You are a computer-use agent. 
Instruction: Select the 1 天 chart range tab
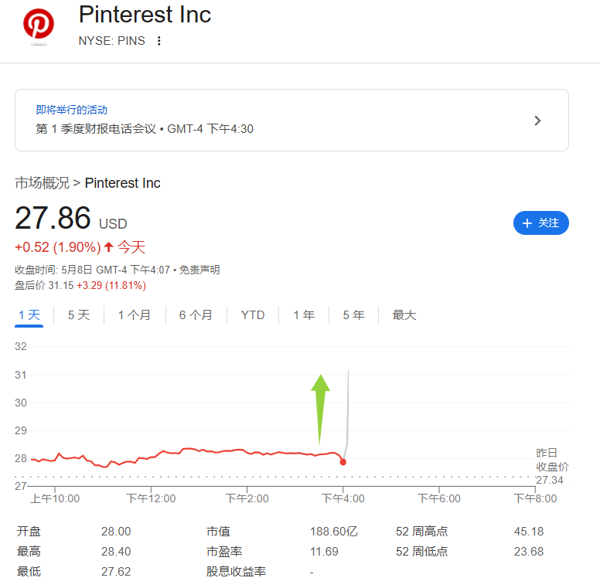(x=29, y=315)
